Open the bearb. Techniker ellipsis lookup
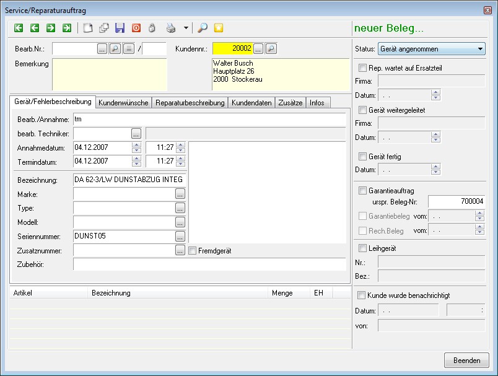The height and width of the screenshot is (376, 498). pyautogui.click(x=136, y=134)
